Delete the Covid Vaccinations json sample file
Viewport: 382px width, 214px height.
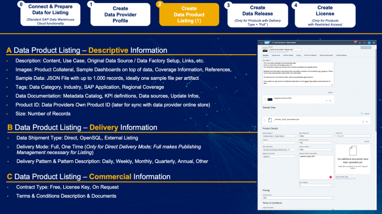[x=367, y=122]
